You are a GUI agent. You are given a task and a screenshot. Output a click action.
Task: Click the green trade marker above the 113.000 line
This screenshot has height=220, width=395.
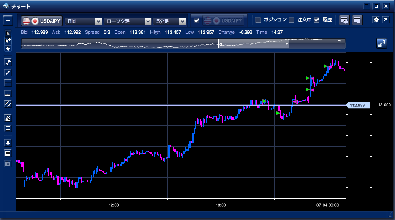click(x=264, y=101)
